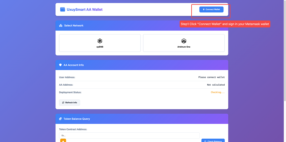Click the Refresh Info button
The height and width of the screenshot is (142, 286).
pyautogui.click(x=70, y=103)
